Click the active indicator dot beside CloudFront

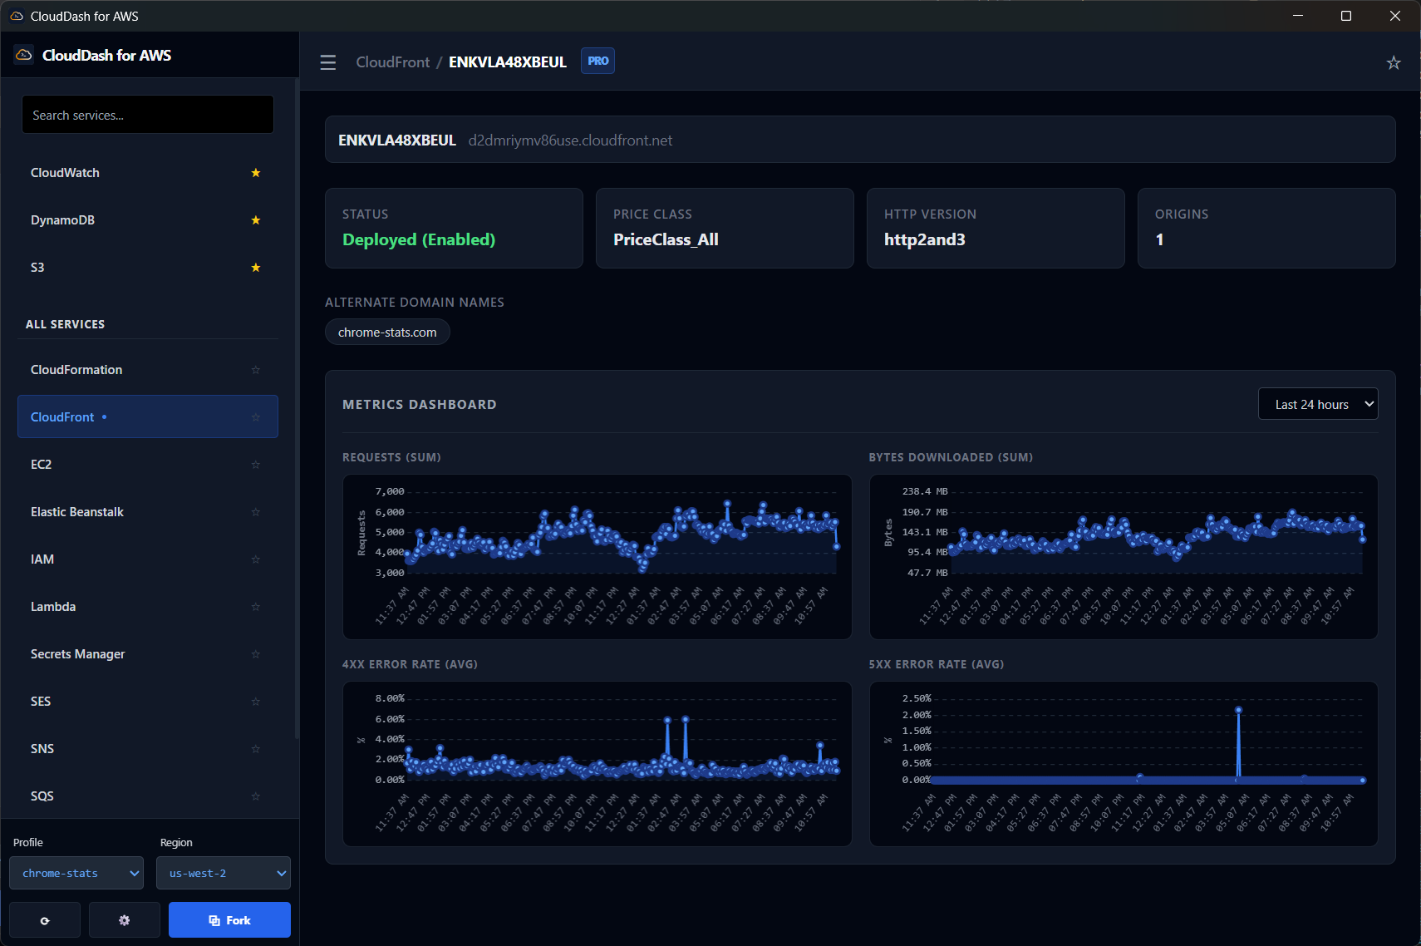[x=105, y=416]
